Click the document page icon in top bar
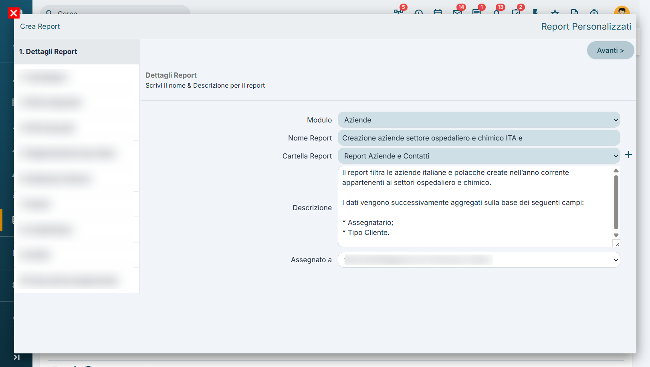 point(574,12)
